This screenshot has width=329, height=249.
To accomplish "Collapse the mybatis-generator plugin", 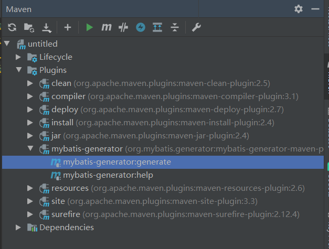I will click(30, 148).
